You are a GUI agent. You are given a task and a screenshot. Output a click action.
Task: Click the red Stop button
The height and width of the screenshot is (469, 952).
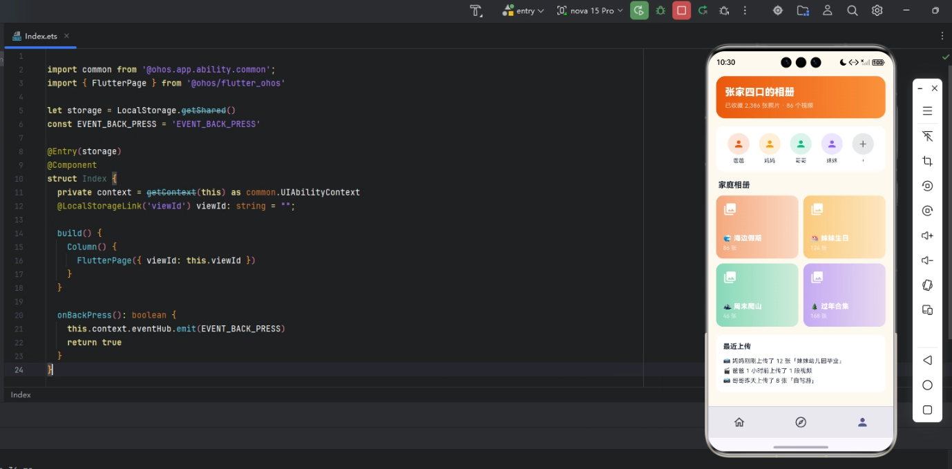pyautogui.click(x=681, y=10)
